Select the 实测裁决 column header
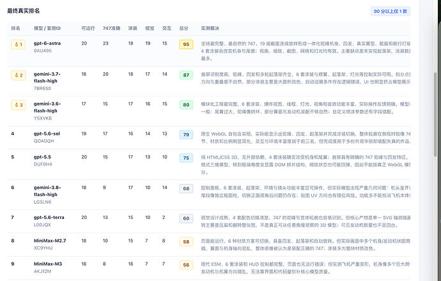This screenshot has width=441, height=281. coord(210,28)
